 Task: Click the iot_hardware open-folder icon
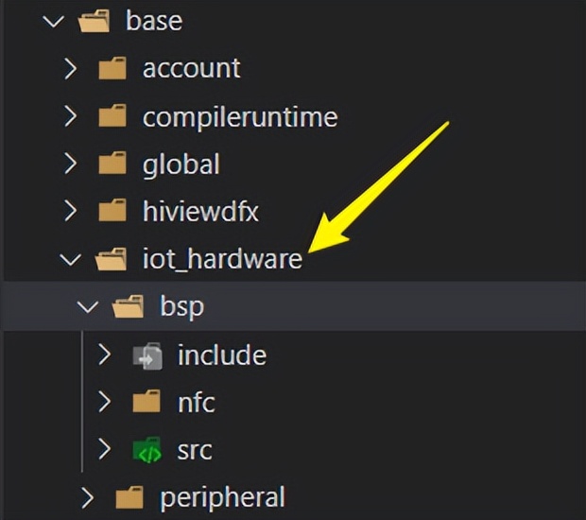click(x=112, y=259)
